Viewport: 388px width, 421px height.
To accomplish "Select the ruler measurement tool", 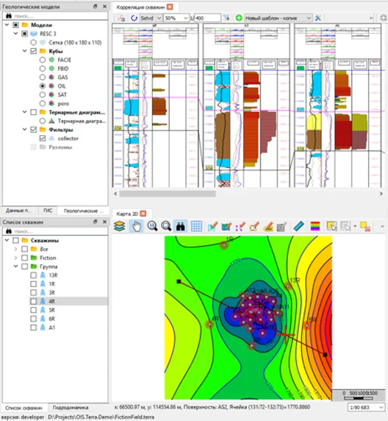I will point(298,226).
